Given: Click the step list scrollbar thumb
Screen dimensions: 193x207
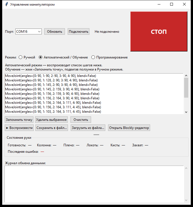Looking at the screenshot, I should tap(186, 88).
